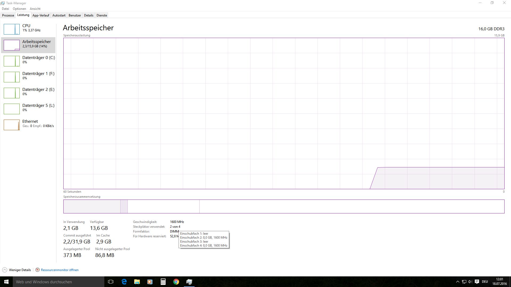Image resolution: width=511 pixels, height=287 pixels.
Task: Switch to the Autostart tab
Action: point(59,15)
